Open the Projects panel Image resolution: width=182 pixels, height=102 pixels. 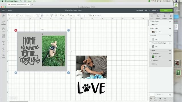(3, 29)
